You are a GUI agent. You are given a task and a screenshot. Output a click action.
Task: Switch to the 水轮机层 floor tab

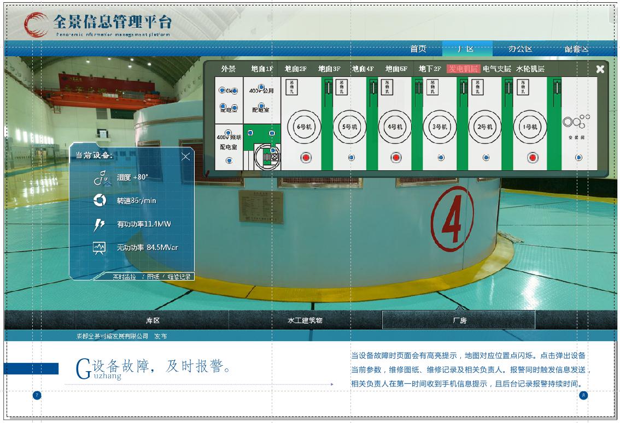pyautogui.click(x=530, y=69)
